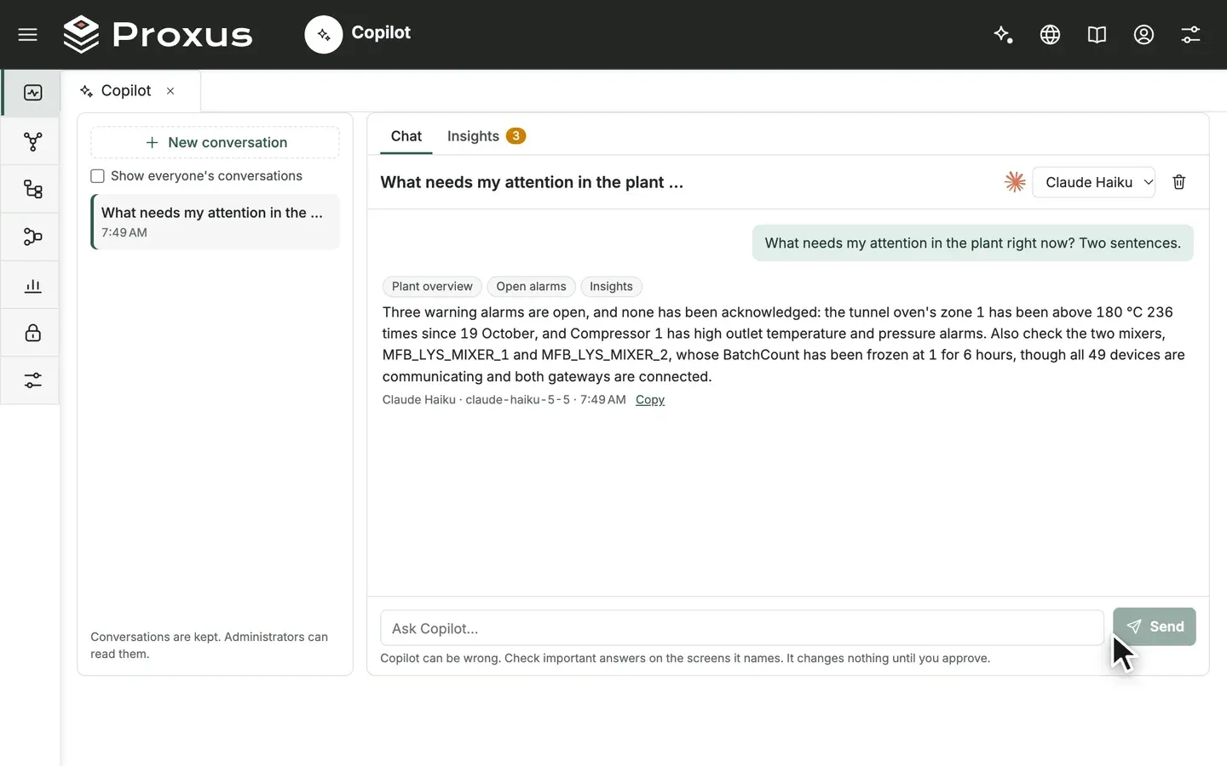Click the conversation title heading text
This screenshot has height=766, width=1227.
(532, 182)
